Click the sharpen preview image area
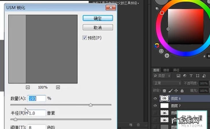 point(43,49)
